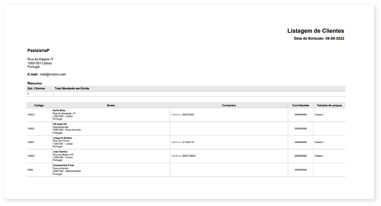This screenshot has width=381, height=206.
Task: Click the Qtd. Clientes column header
Action: 36,88
